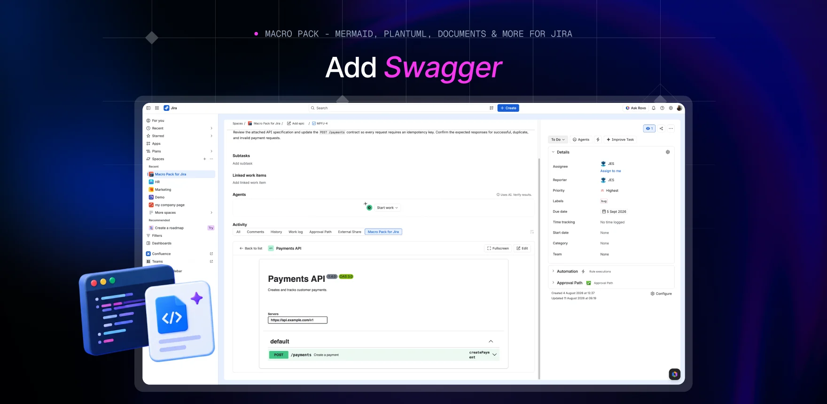
Task: Click the Edit button for Payments API
Action: pyautogui.click(x=522, y=249)
